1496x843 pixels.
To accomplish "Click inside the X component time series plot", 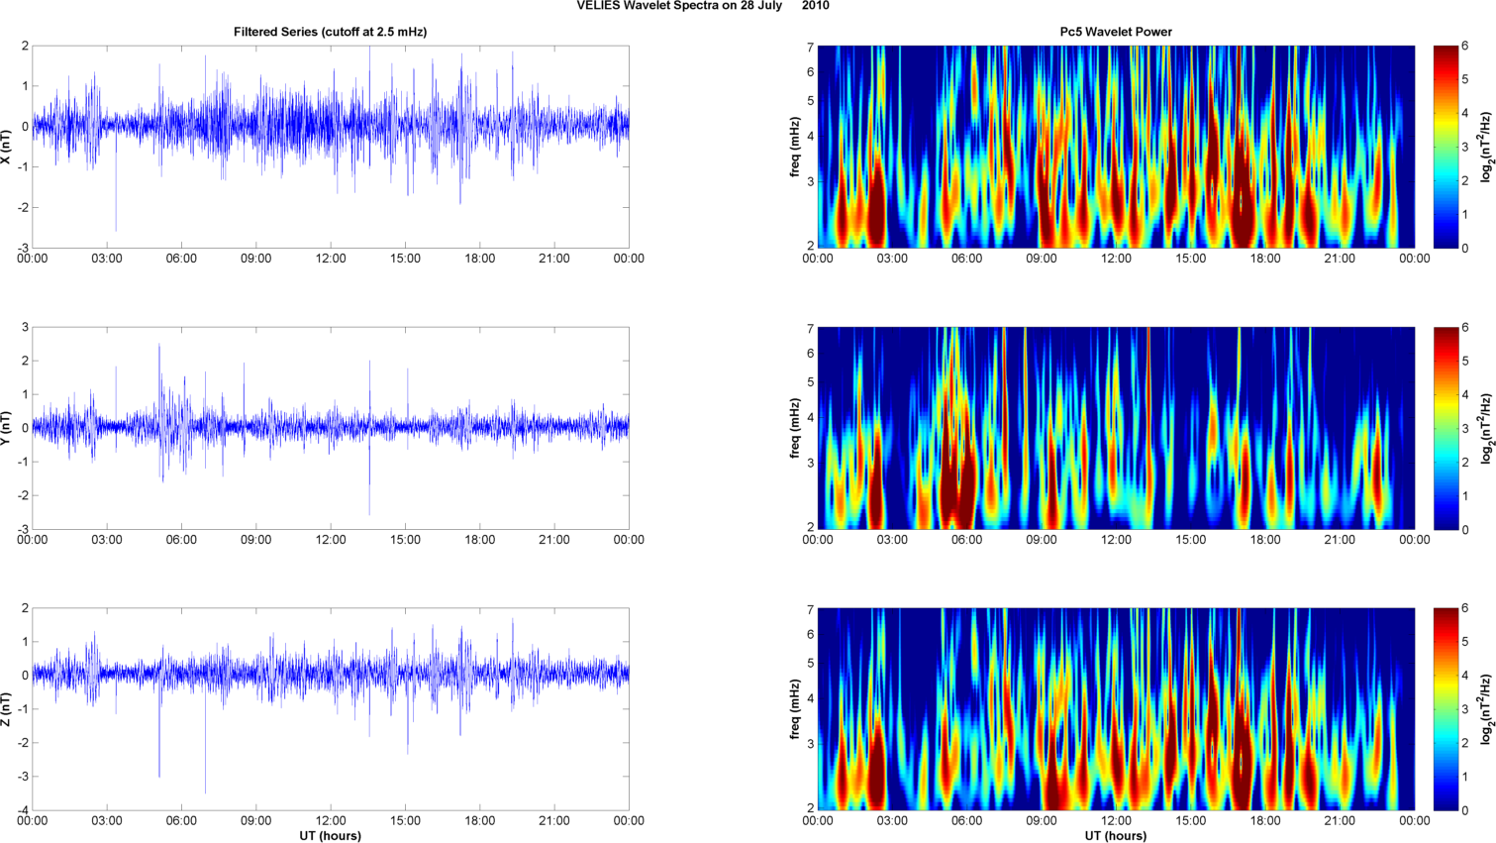I will (x=331, y=147).
